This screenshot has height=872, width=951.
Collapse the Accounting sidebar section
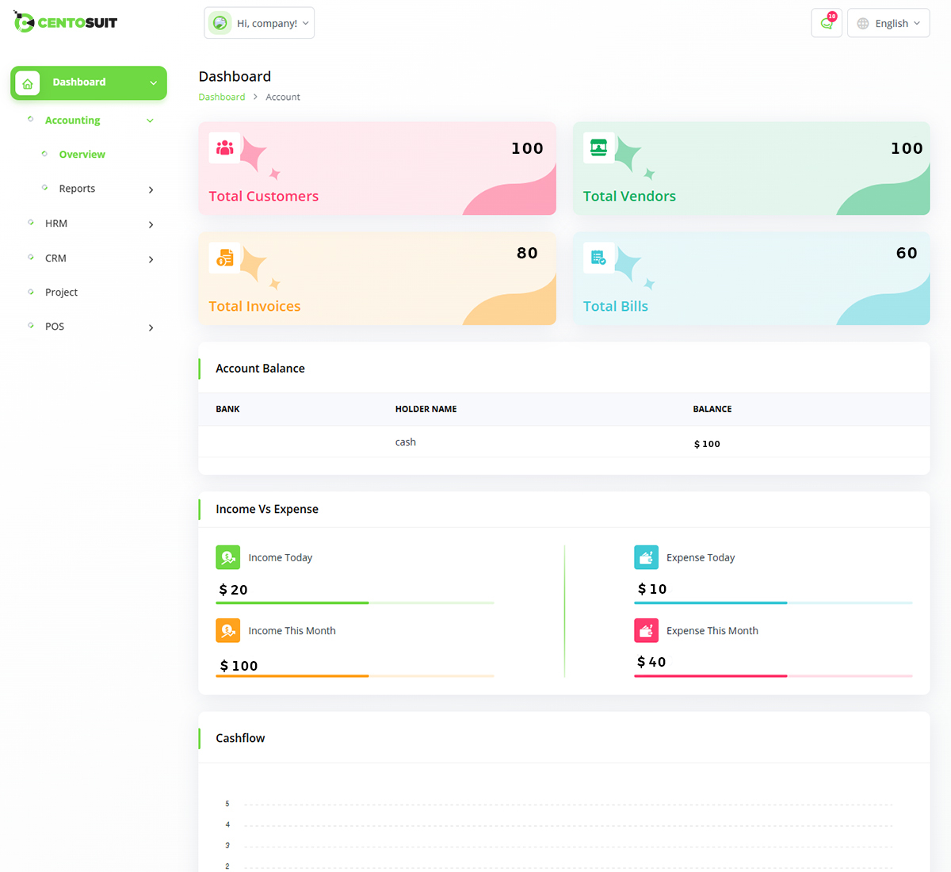(x=150, y=120)
